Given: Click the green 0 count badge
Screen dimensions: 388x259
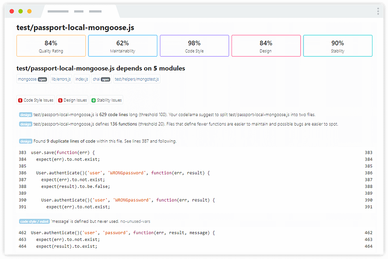Looking at the screenshot, I should coord(94,101).
